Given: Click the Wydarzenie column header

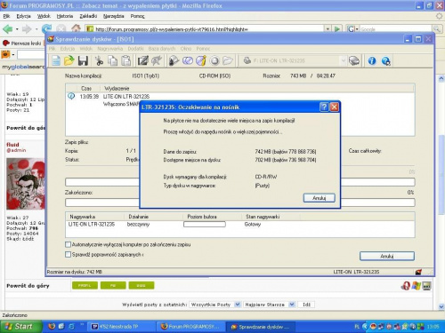Looking at the screenshot, I should pyautogui.click(x=117, y=88).
